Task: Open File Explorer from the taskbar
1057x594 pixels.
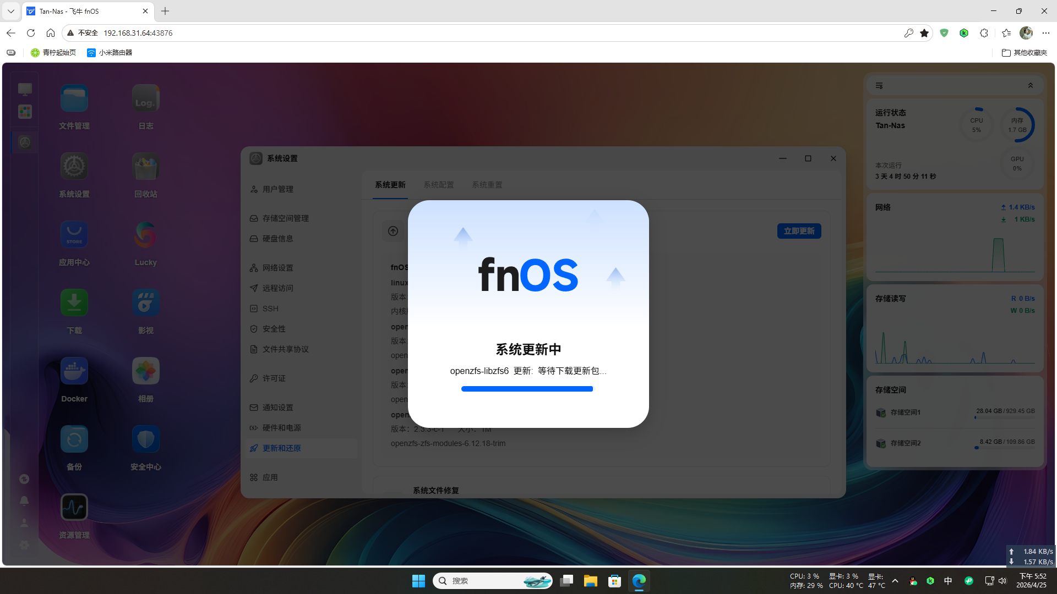Action: (591, 581)
